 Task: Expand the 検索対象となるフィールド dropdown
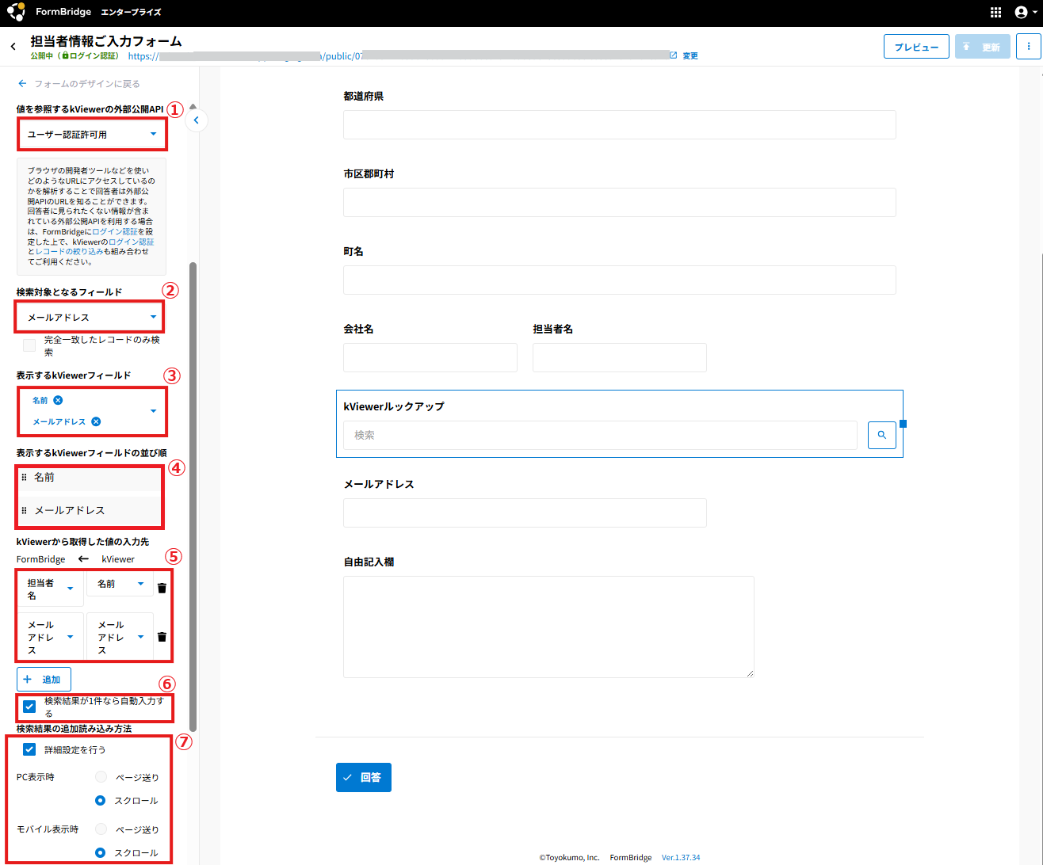pyautogui.click(x=90, y=317)
